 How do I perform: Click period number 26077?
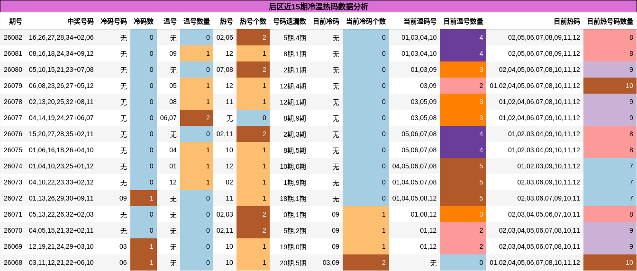(x=13, y=118)
